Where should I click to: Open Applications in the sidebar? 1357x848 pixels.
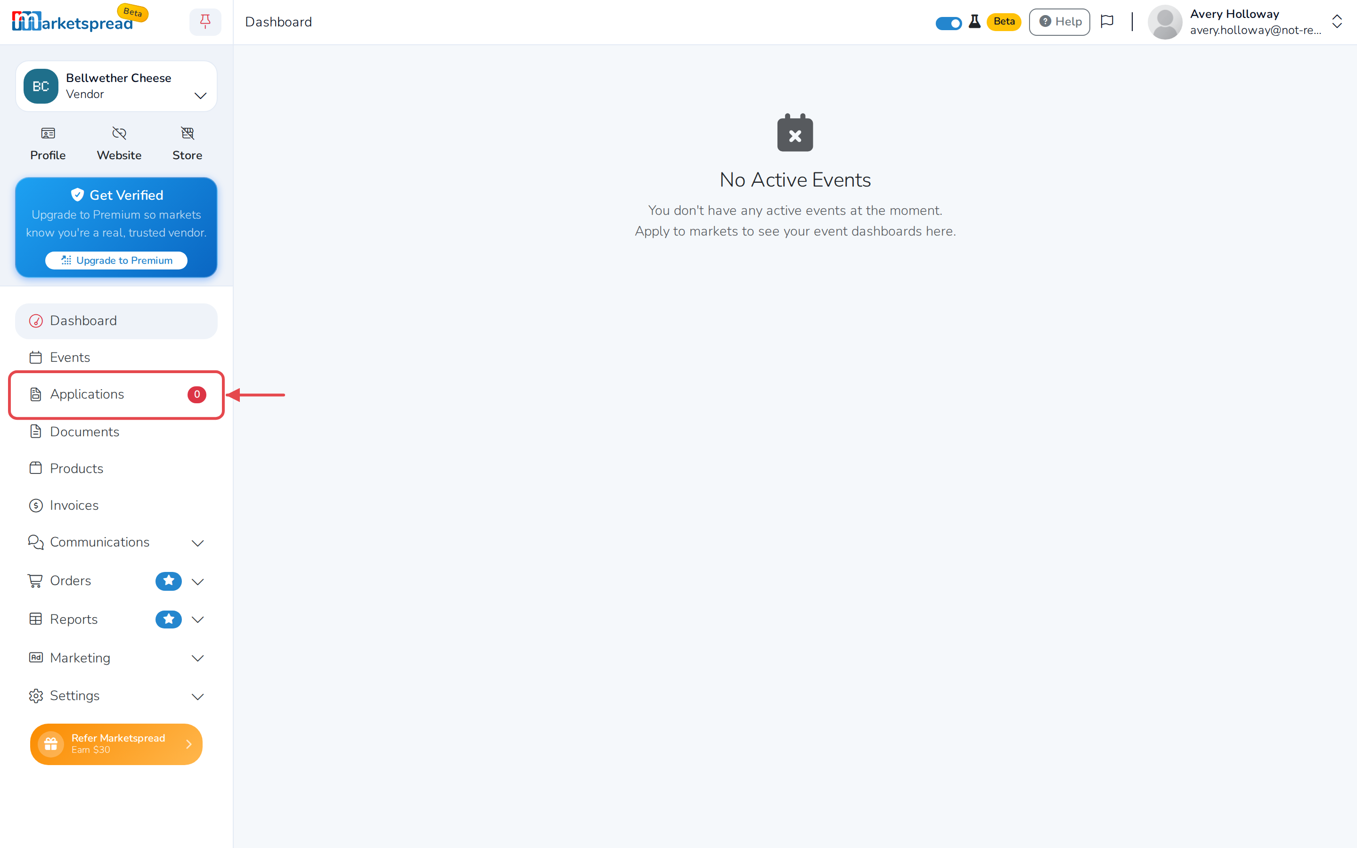coord(116,394)
